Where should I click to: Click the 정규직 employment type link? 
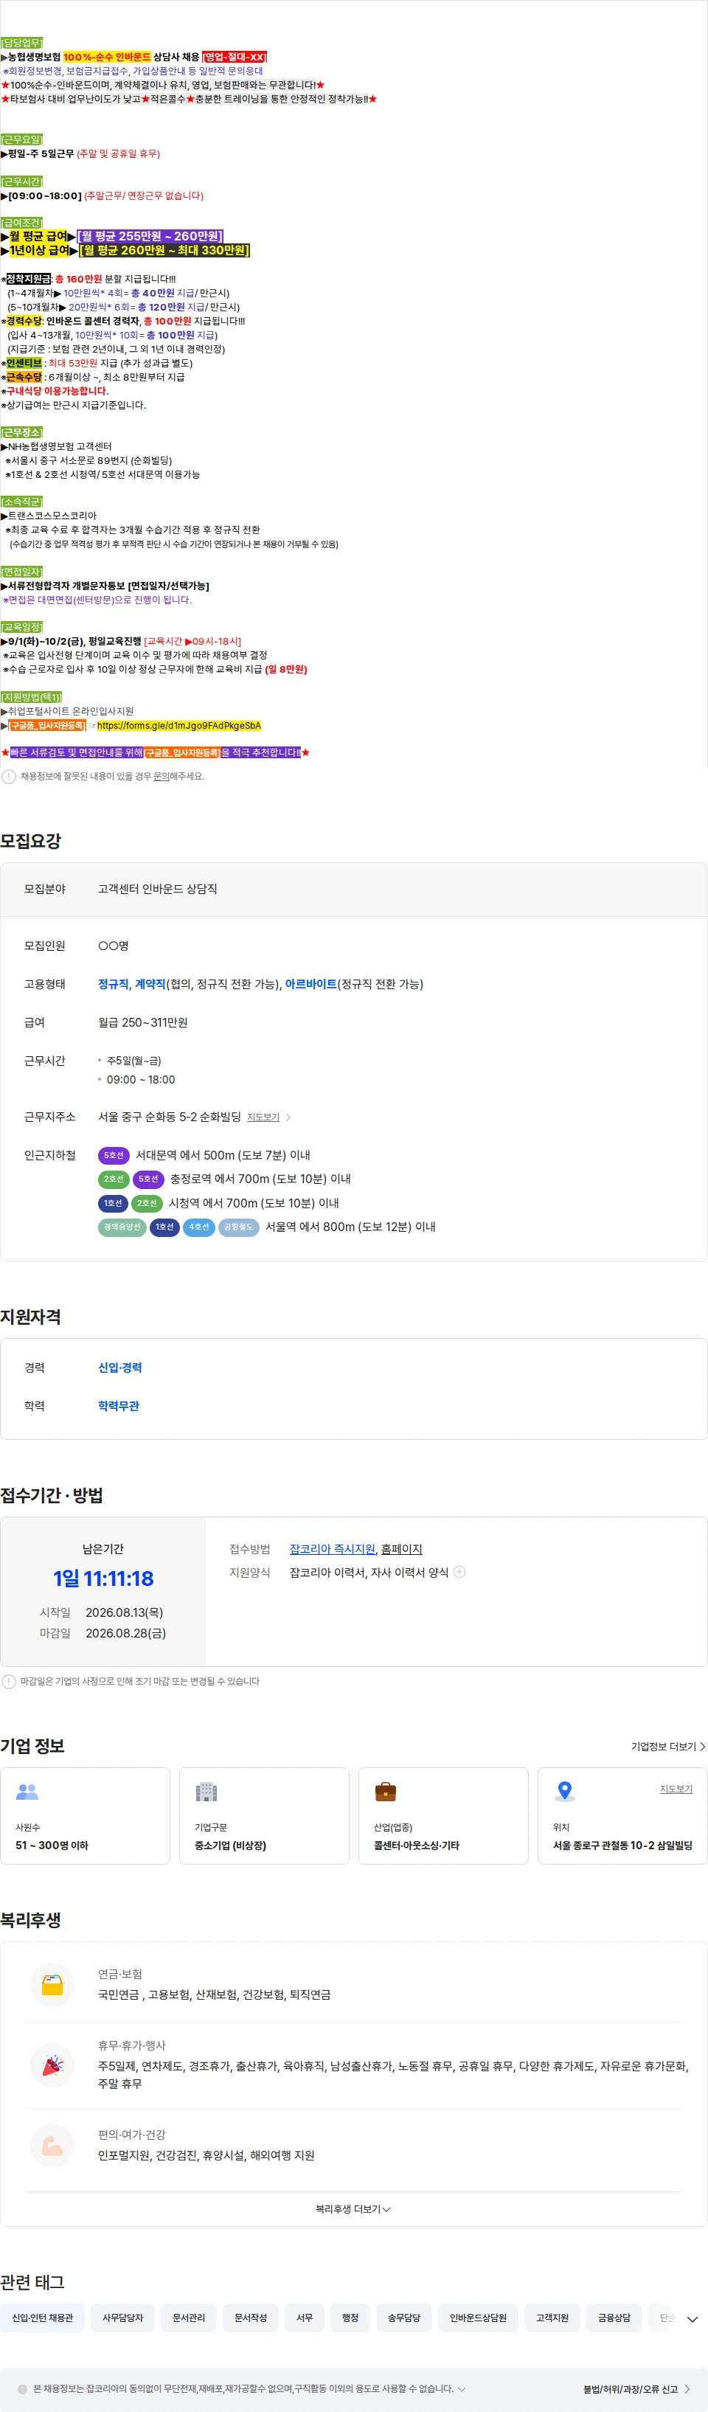pyautogui.click(x=114, y=984)
